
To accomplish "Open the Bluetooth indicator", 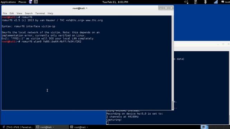I will click(x=205, y=2).
